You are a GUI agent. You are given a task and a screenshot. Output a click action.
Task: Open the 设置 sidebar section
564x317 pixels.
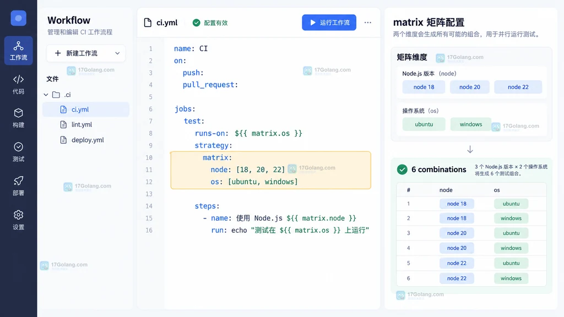pyautogui.click(x=18, y=220)
